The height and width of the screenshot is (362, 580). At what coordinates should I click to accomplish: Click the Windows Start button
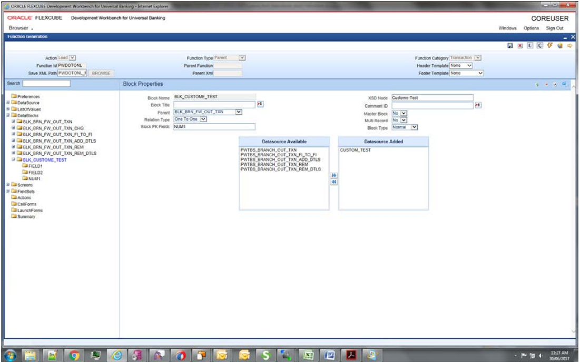[x=11, y=355]
